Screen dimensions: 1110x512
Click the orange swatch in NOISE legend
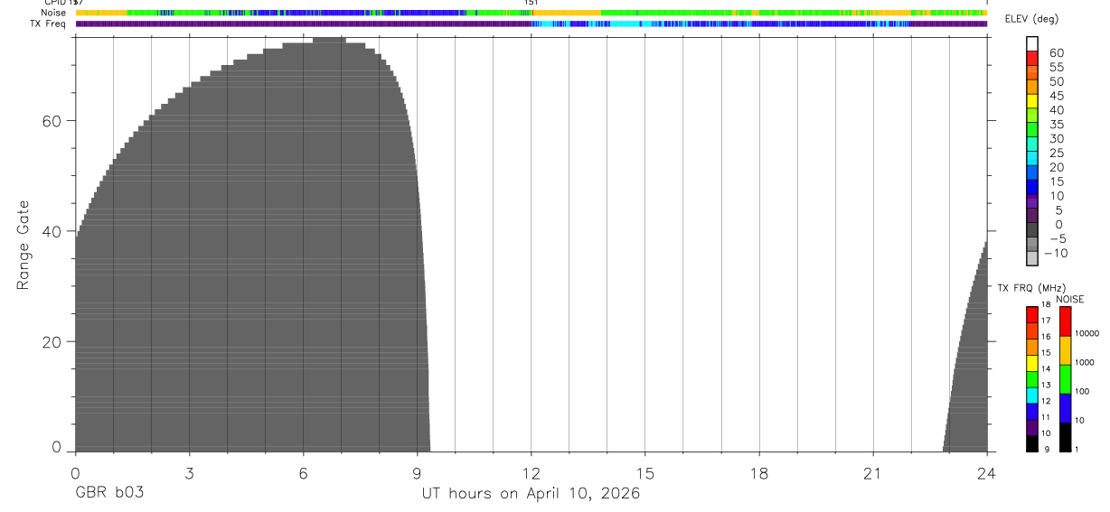1065,350
